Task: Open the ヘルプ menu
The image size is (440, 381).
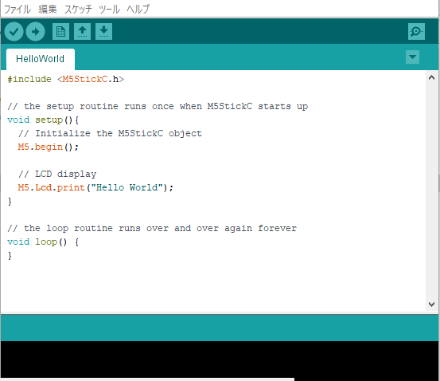Action: pos(138,10)
